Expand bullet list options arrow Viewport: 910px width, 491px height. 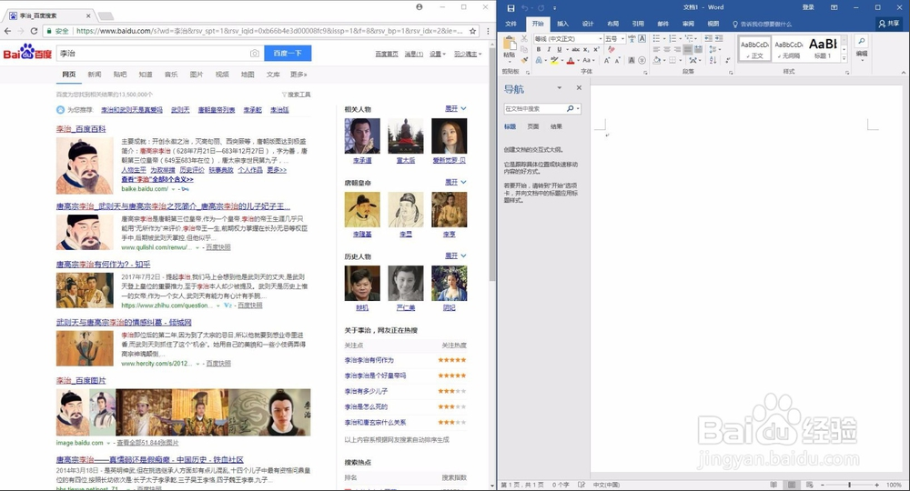(x=664, y=39)
